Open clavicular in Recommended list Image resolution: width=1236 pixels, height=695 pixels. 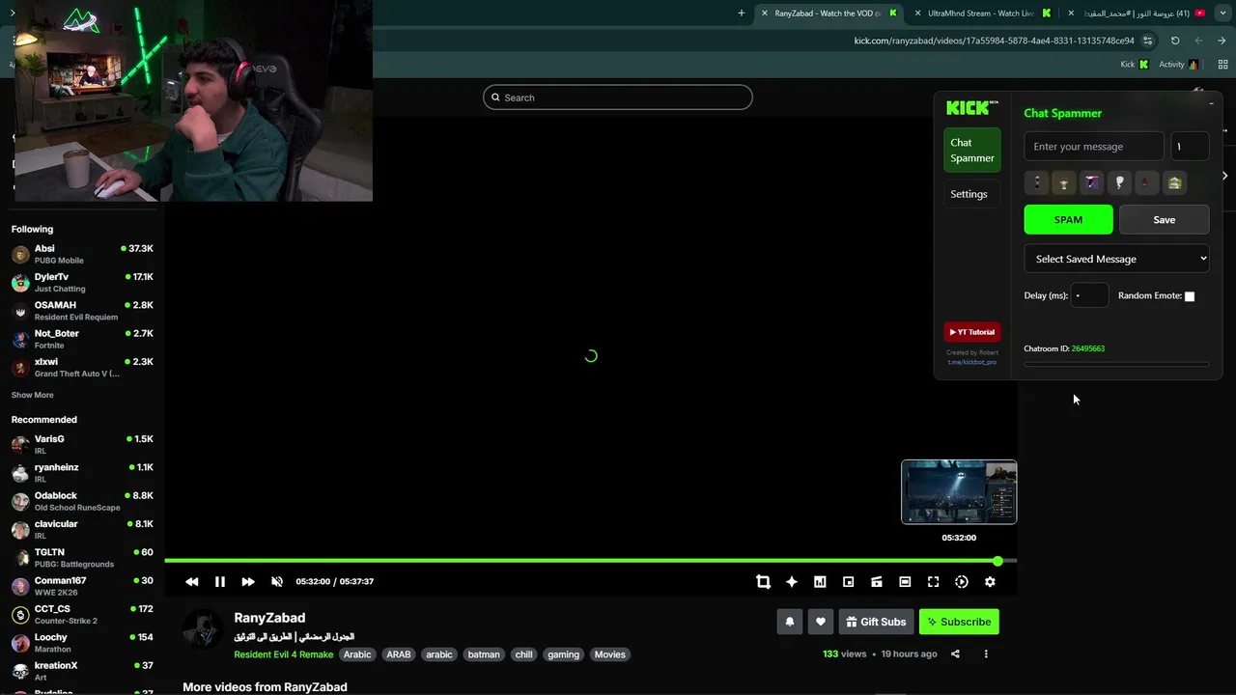(x=82, y=529)
